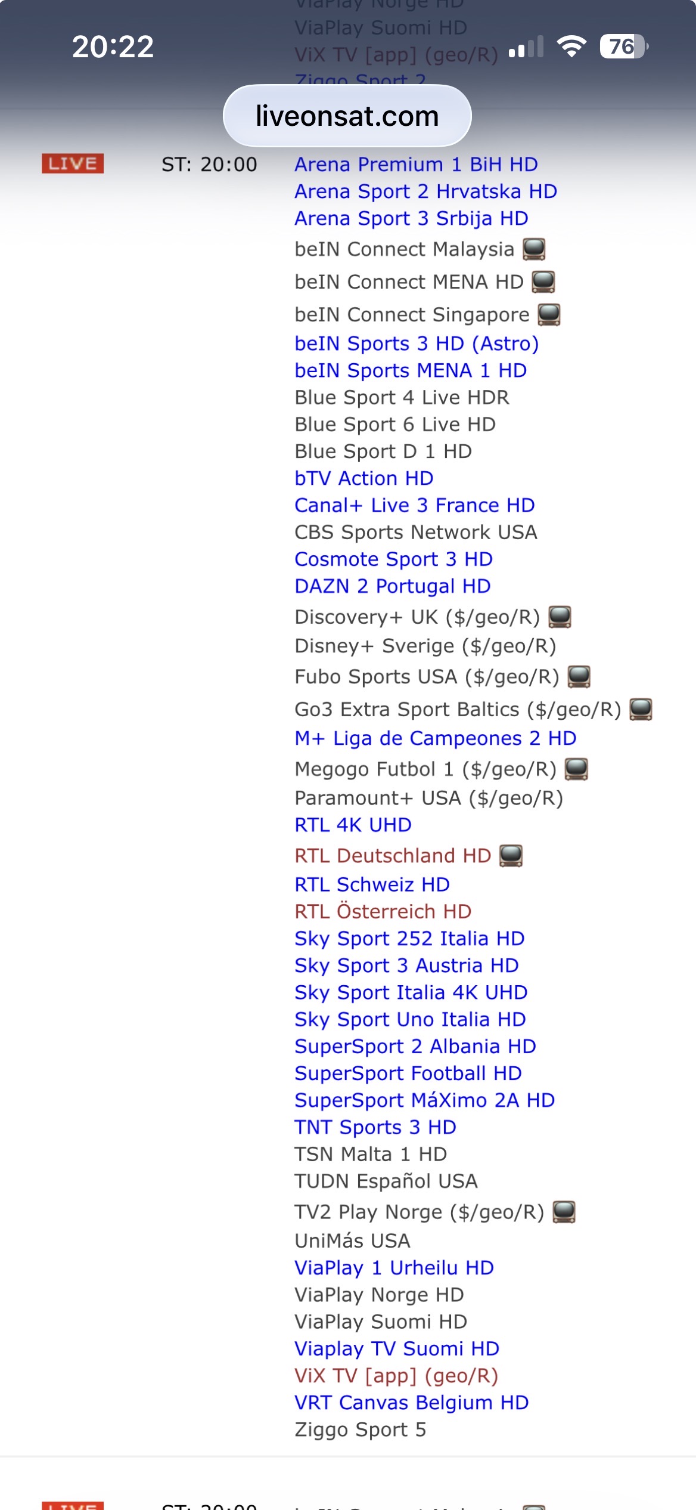Tap the liveonsat.com address bar pill
The image size is (696, 1510).
click(x=347, y=116)
